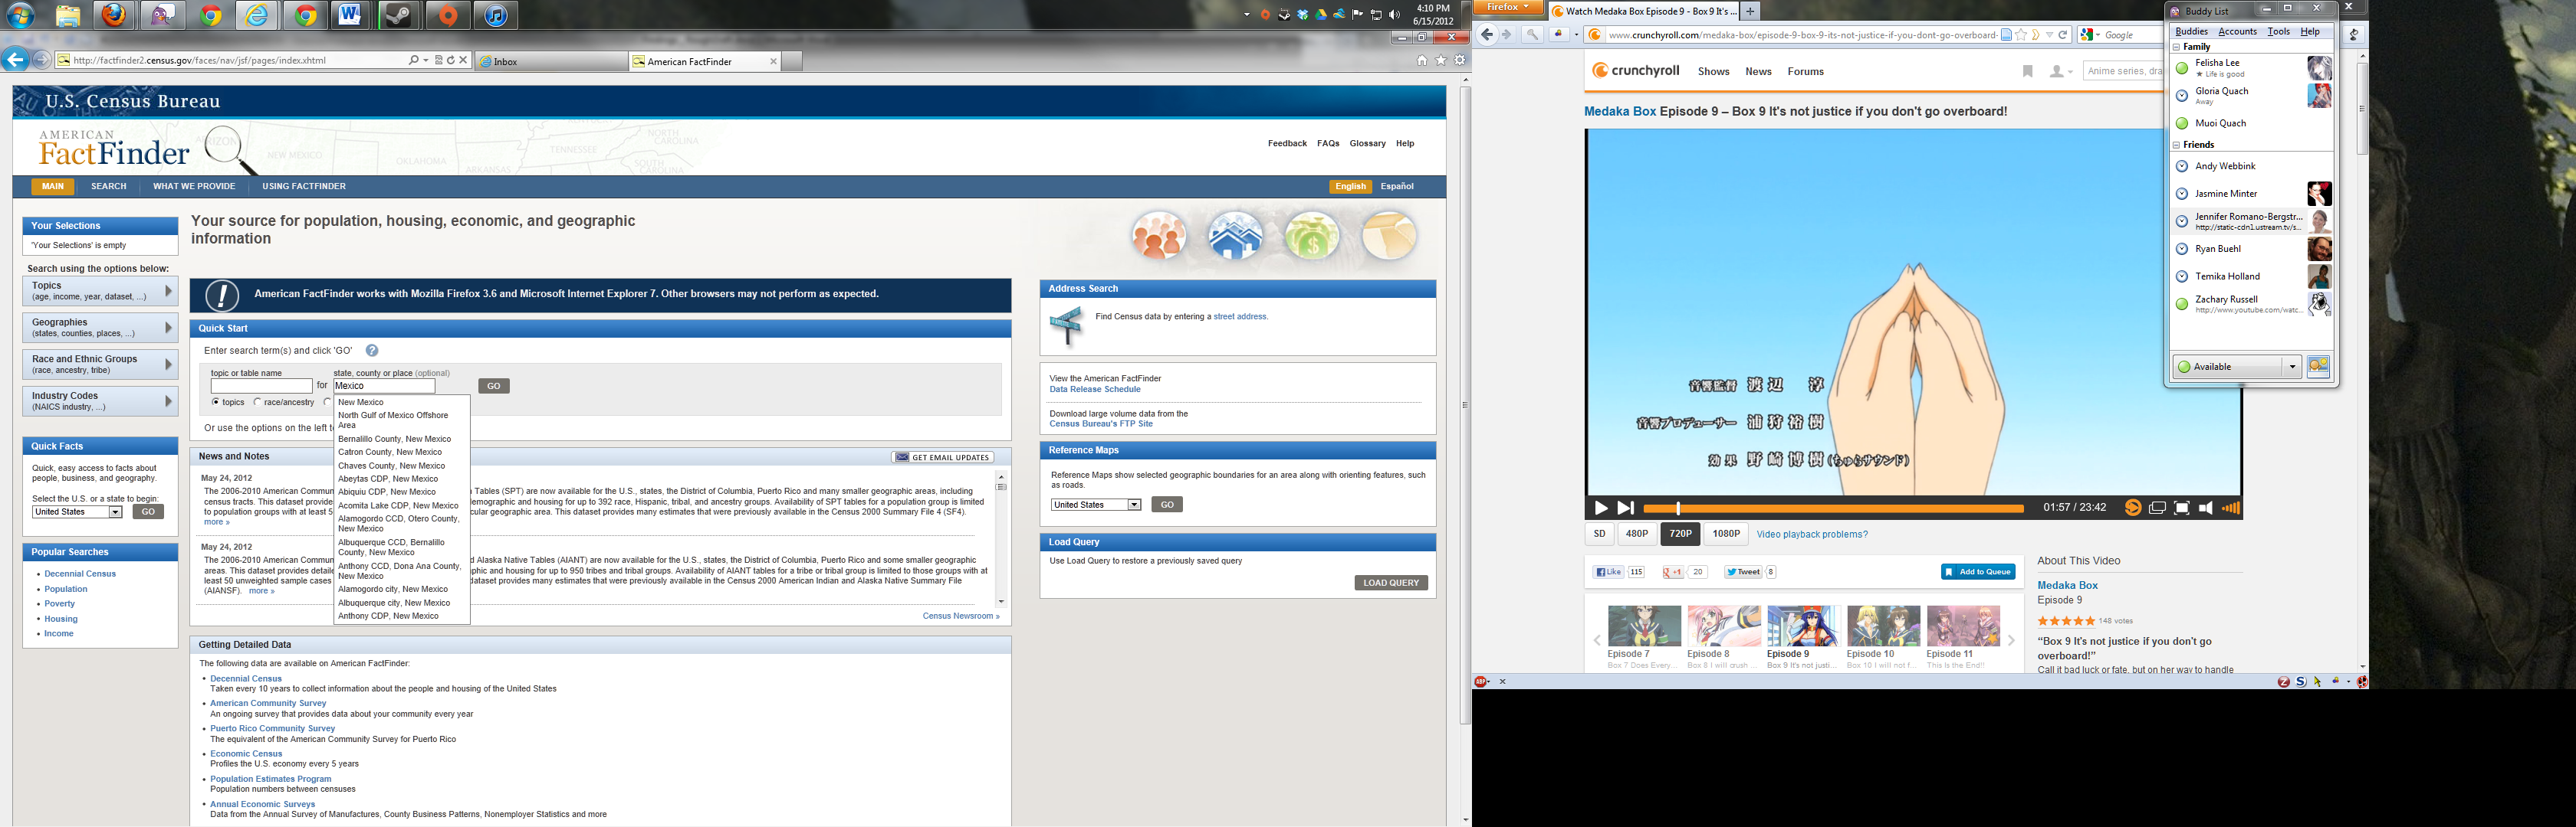Viewport: 2576px width, 827px height.
Task: Skip to next episode in video player
Action: (x=1625, y=508)
